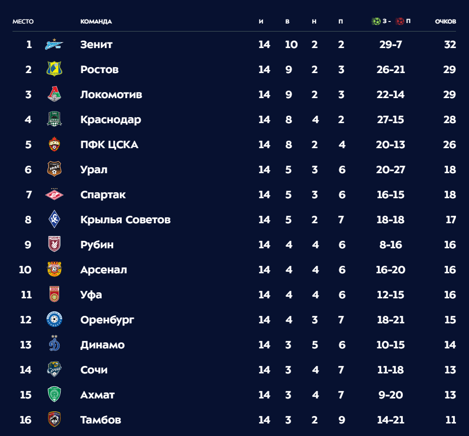This screenshot has height=436, width=469.
Task: Sort by МЕСТО column header
Action: [x=23, y=22]
